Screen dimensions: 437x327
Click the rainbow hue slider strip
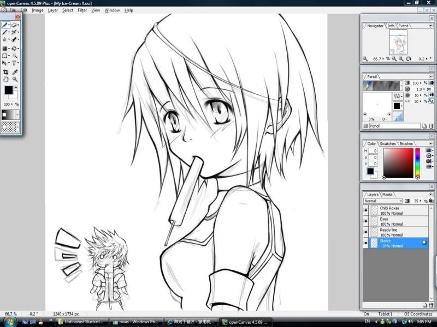tap(417, 163)
